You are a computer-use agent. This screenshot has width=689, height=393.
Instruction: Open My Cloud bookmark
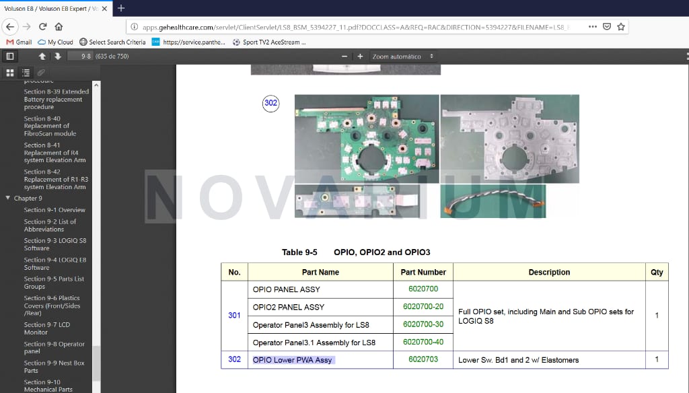(55, 42)
